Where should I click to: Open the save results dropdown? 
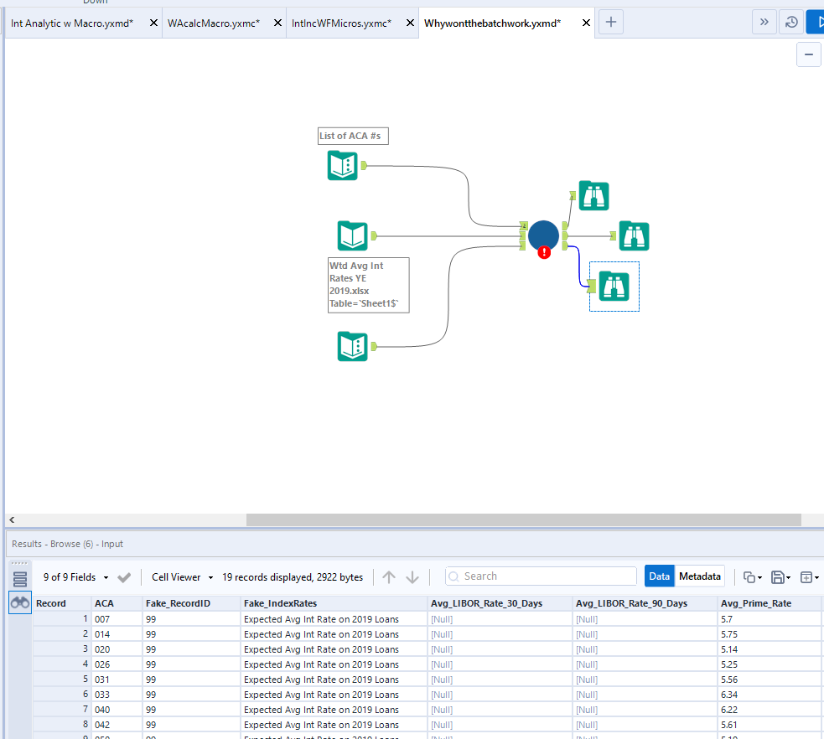coord(779,577)
